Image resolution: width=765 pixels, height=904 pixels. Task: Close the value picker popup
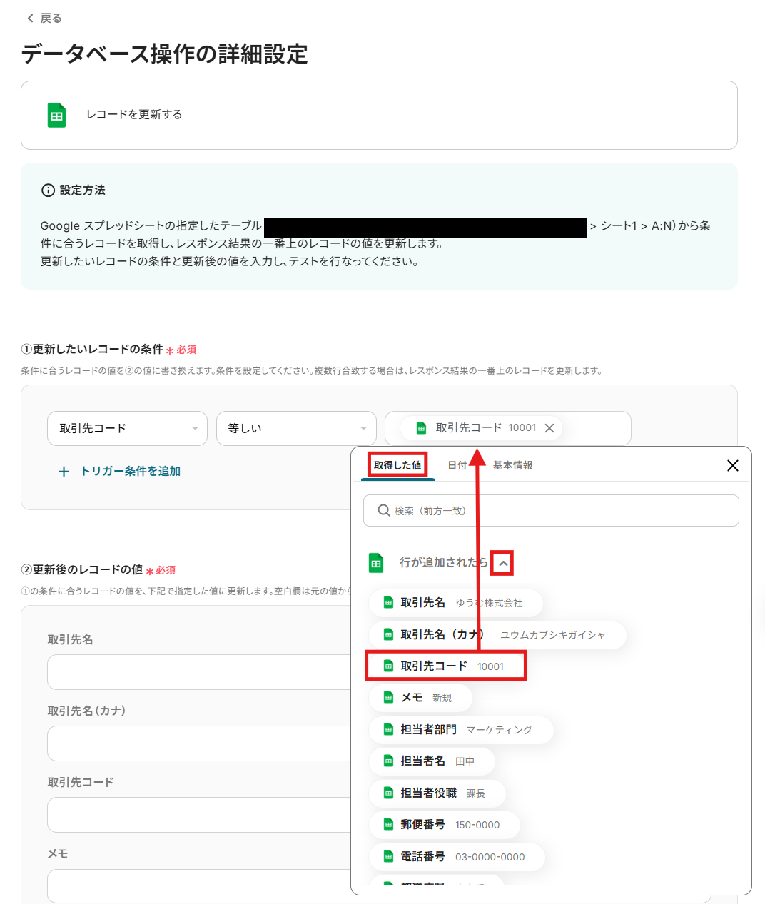pos(733,466)
